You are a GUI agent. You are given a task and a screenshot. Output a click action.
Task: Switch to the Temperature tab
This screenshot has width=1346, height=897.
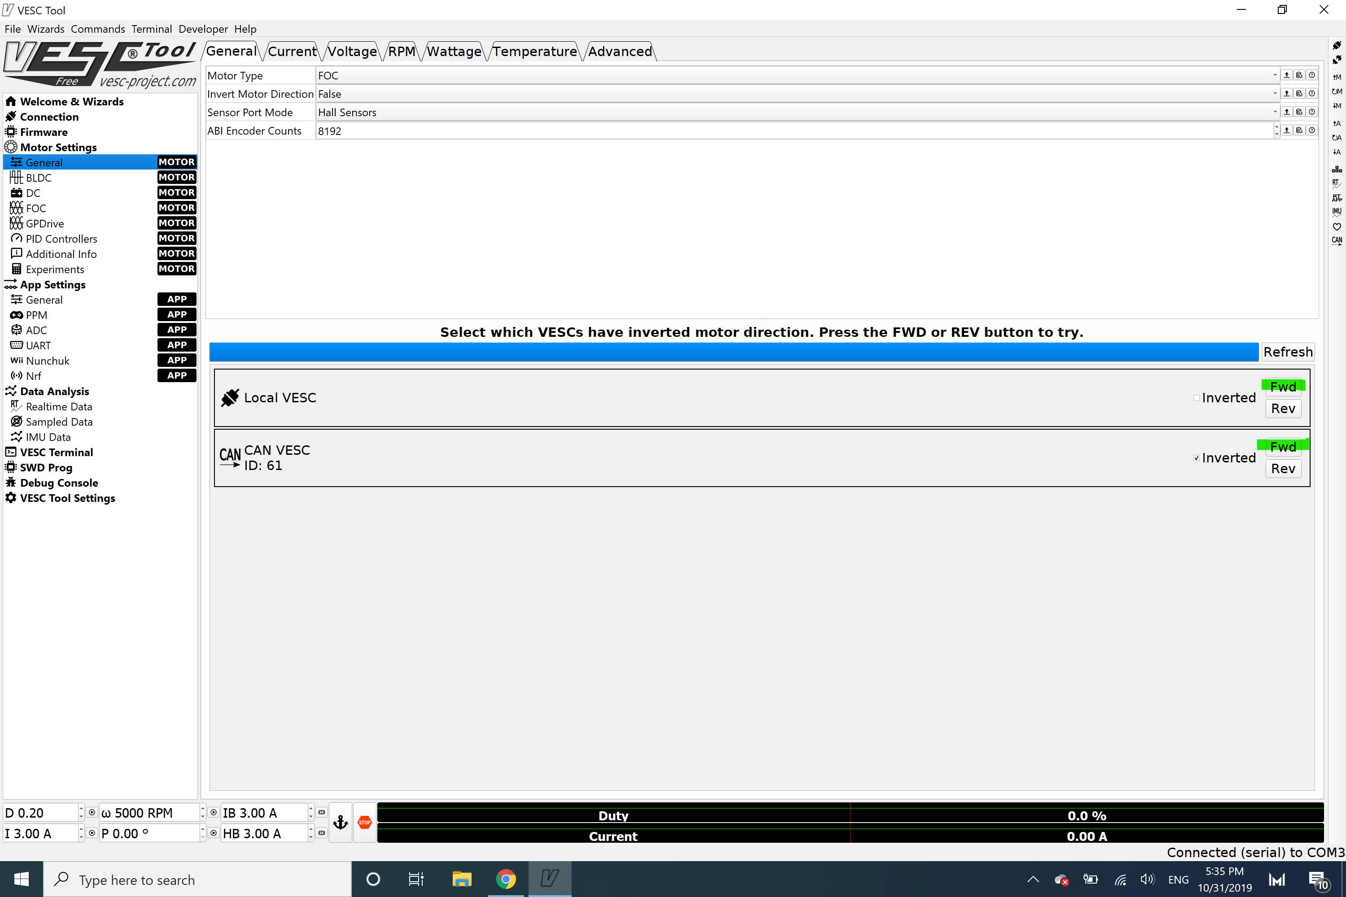534,51
